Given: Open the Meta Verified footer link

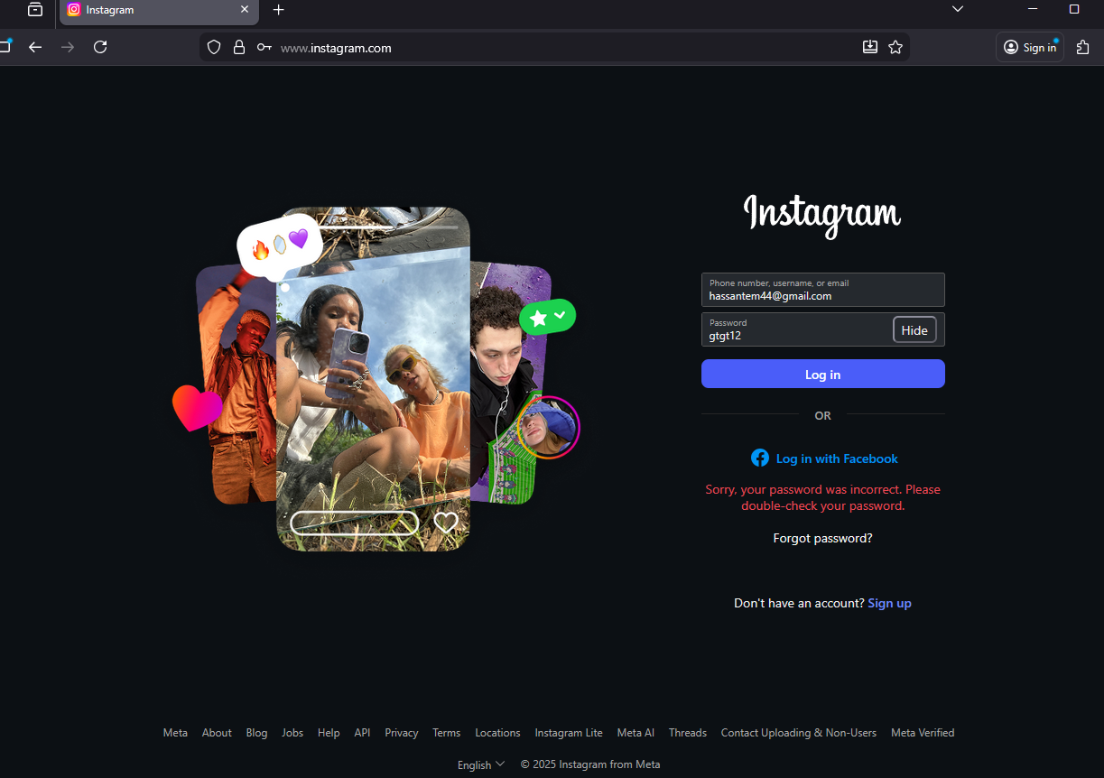Looking at the screenshot, I should coord(923,733).
